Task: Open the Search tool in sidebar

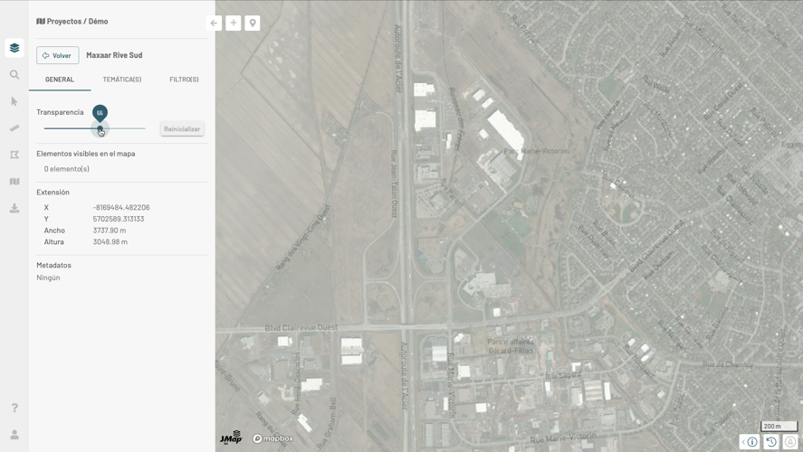Action: click(14, 75)
